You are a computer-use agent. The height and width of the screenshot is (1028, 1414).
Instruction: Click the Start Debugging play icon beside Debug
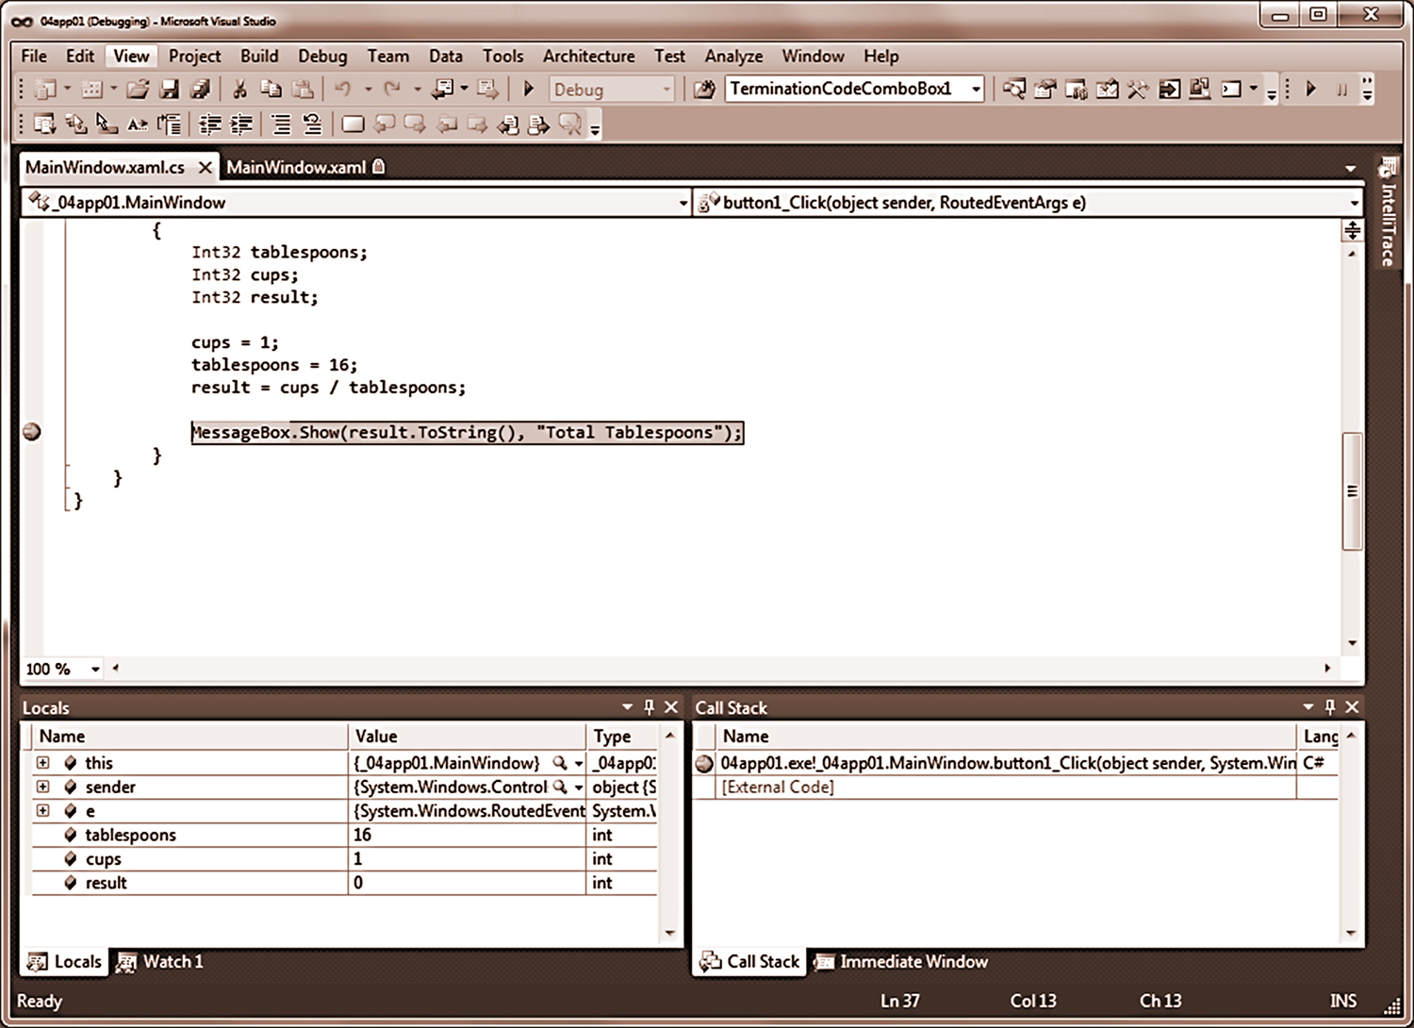click(x=529, y=89)
